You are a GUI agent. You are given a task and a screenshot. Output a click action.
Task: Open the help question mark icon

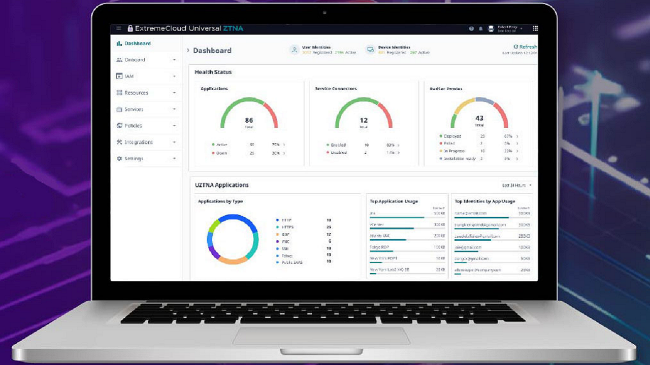pyautogui.click(x=471, y=29)
